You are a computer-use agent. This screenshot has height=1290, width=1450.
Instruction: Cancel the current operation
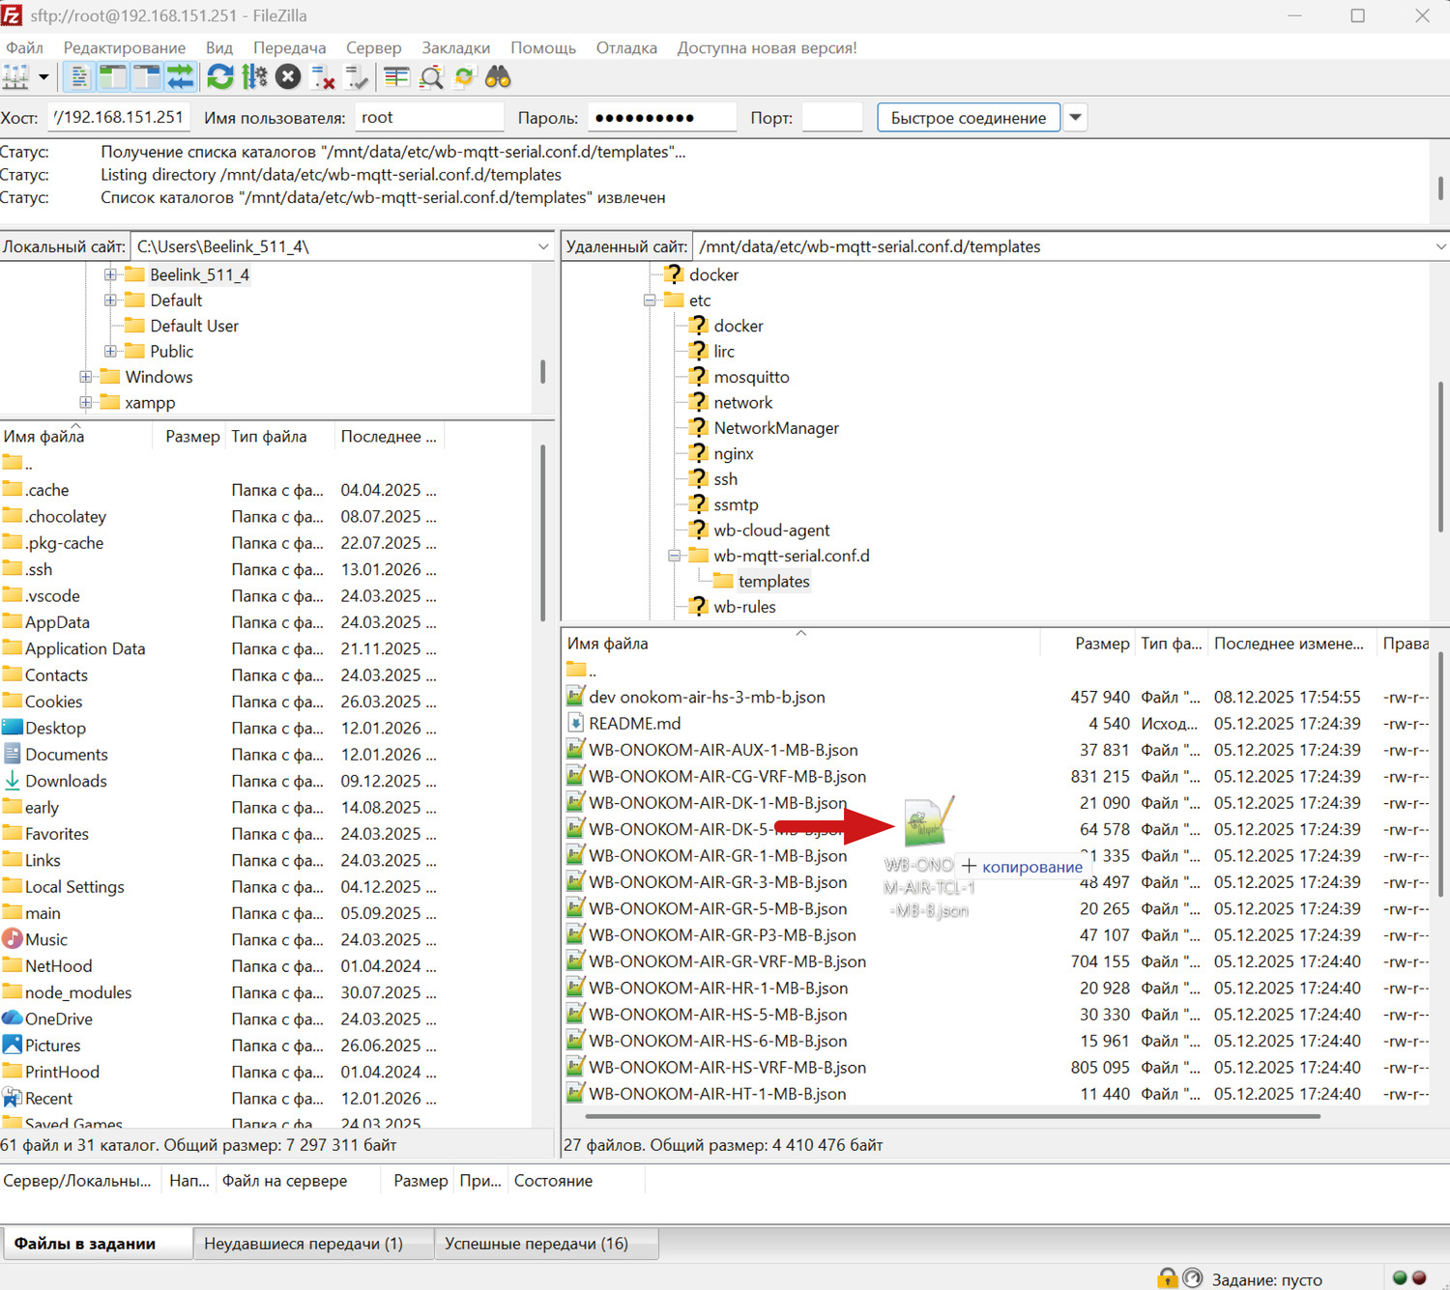coord(288,77)
